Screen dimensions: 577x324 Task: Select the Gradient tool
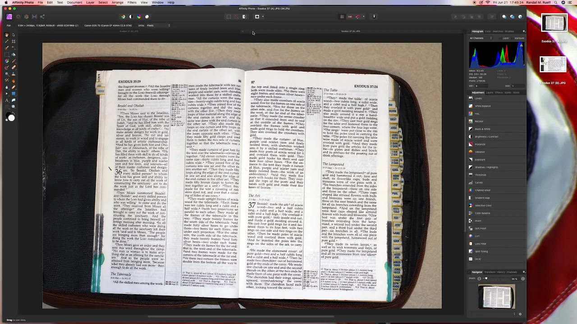6,61
